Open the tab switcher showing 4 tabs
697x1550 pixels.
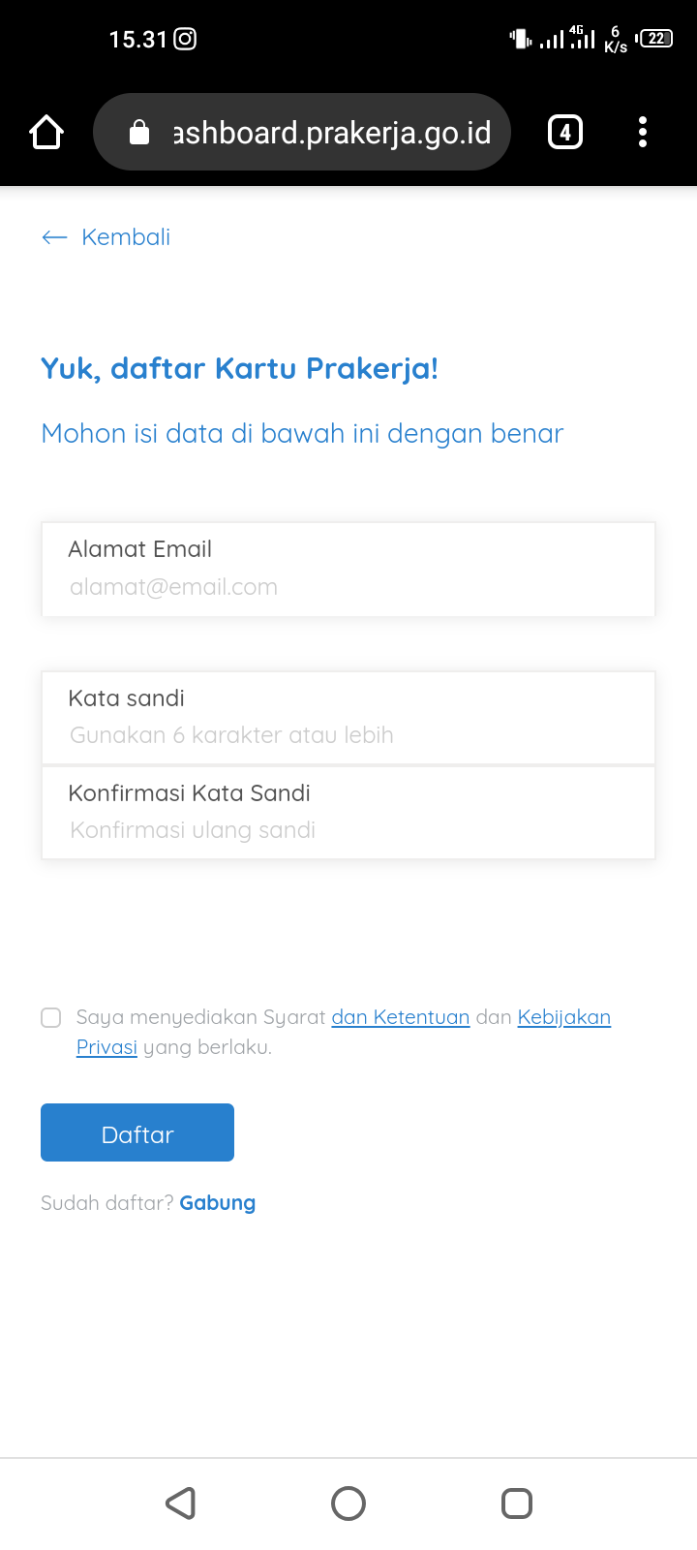(x=565, y=132)
